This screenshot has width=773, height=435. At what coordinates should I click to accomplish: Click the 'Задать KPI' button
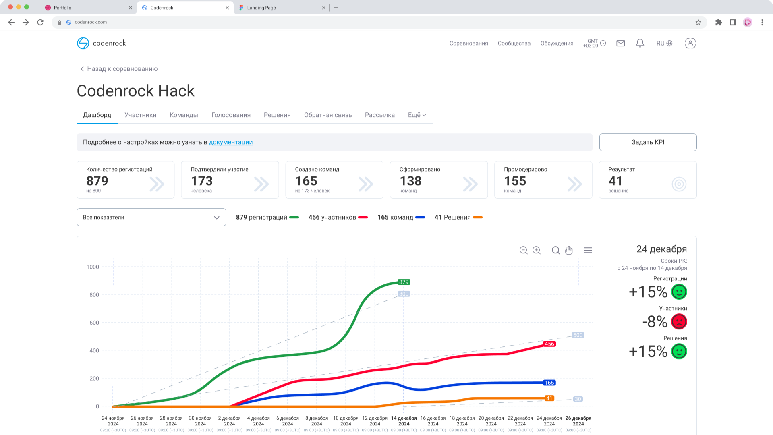coord(647,142)
